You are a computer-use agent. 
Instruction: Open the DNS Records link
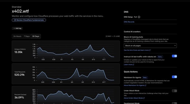129,22
